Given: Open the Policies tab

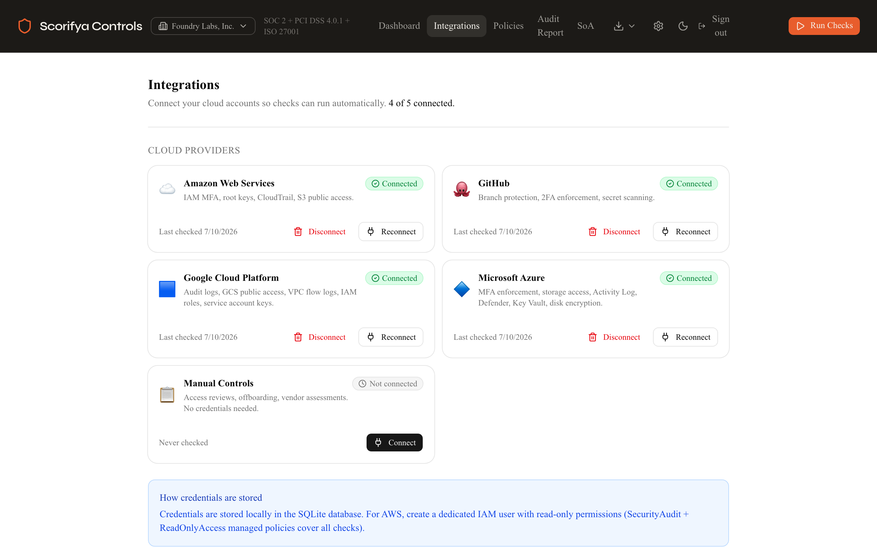Looking at the screenshot, I should tap(508, 26).
